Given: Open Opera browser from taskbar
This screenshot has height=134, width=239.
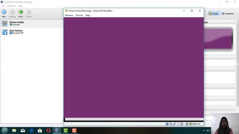Looking at the screenshot, I should (x=49, y=131).
